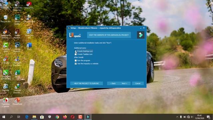
Task: Switch to Filmora setup taskbar button
Action: click(88, 117)
